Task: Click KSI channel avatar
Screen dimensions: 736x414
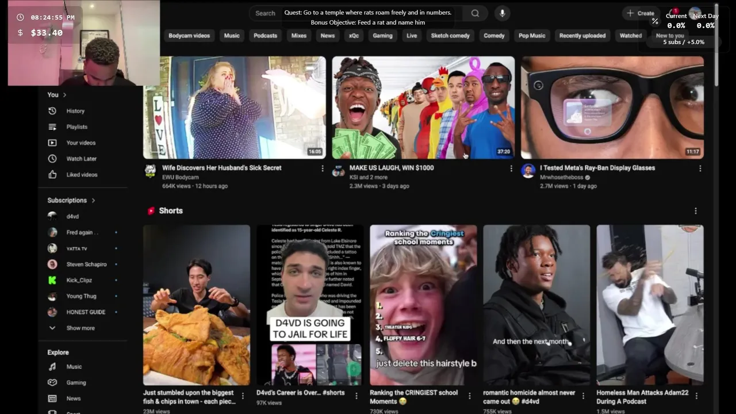Action: point(339,170)
